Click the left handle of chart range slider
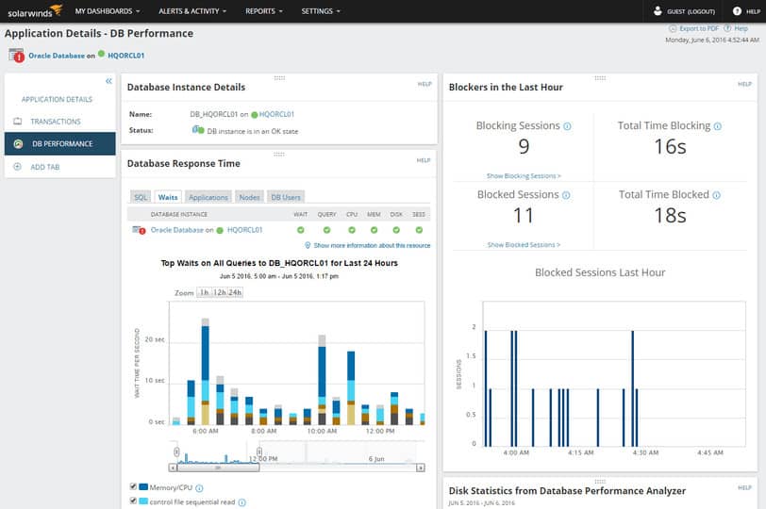Screen dimensions: 766x509 (176, 452)
